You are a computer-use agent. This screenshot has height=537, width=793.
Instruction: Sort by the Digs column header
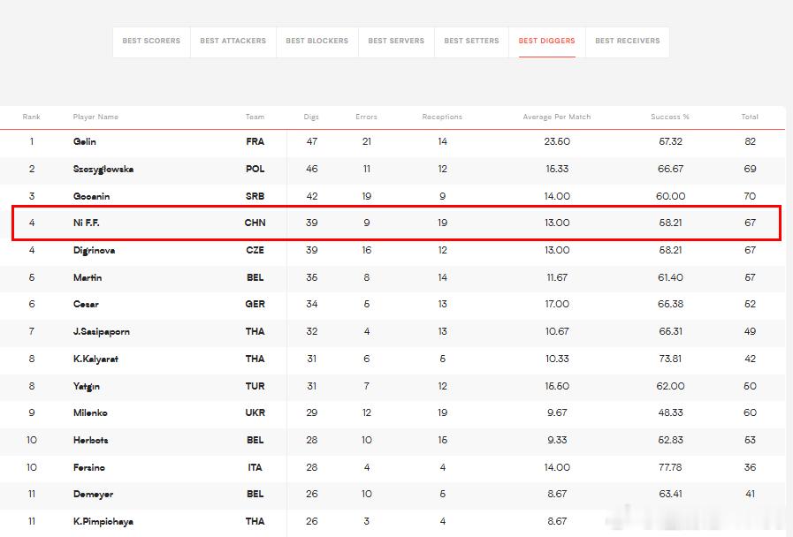point(311,117)
